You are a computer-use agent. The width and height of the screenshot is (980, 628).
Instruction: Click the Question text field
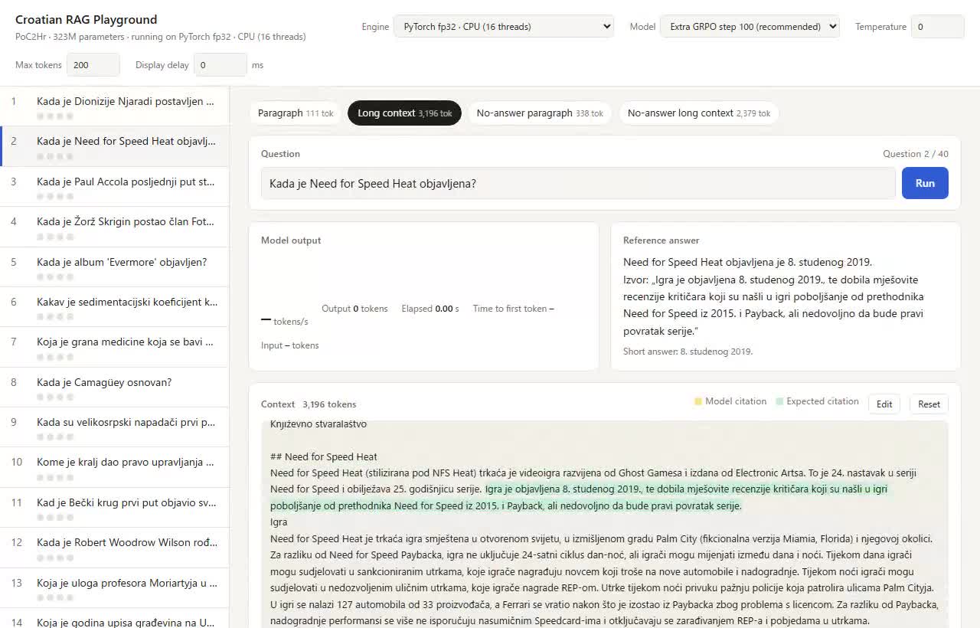coord(578,184)
